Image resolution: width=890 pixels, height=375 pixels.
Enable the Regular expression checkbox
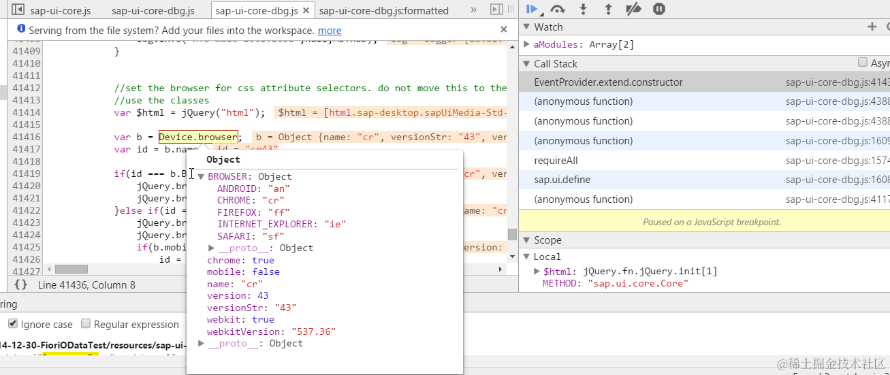pyautogui.click(x=86, y=324)
